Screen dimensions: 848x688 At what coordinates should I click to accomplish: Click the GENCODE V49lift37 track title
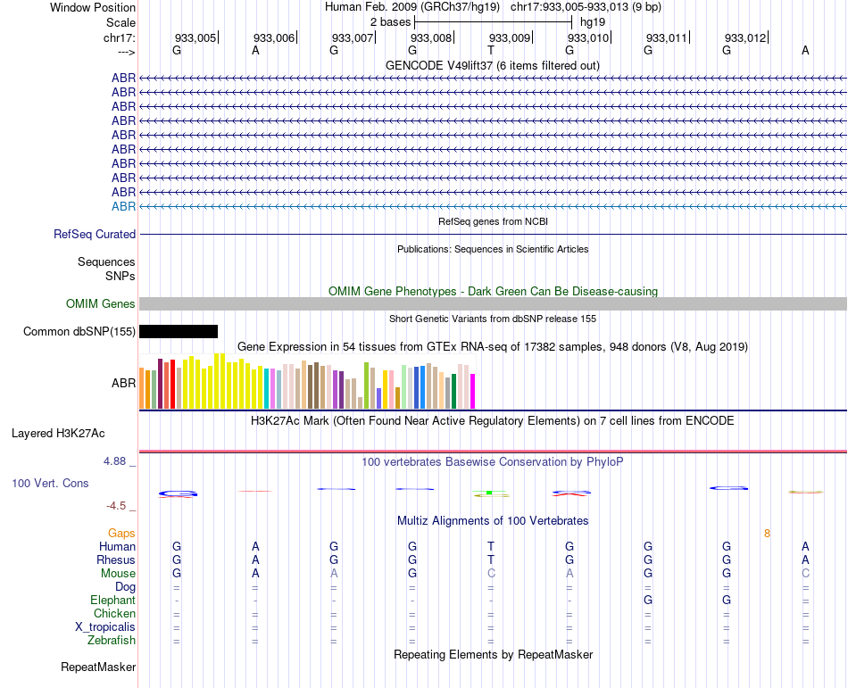pyautogui.click(x=493, y=65)
